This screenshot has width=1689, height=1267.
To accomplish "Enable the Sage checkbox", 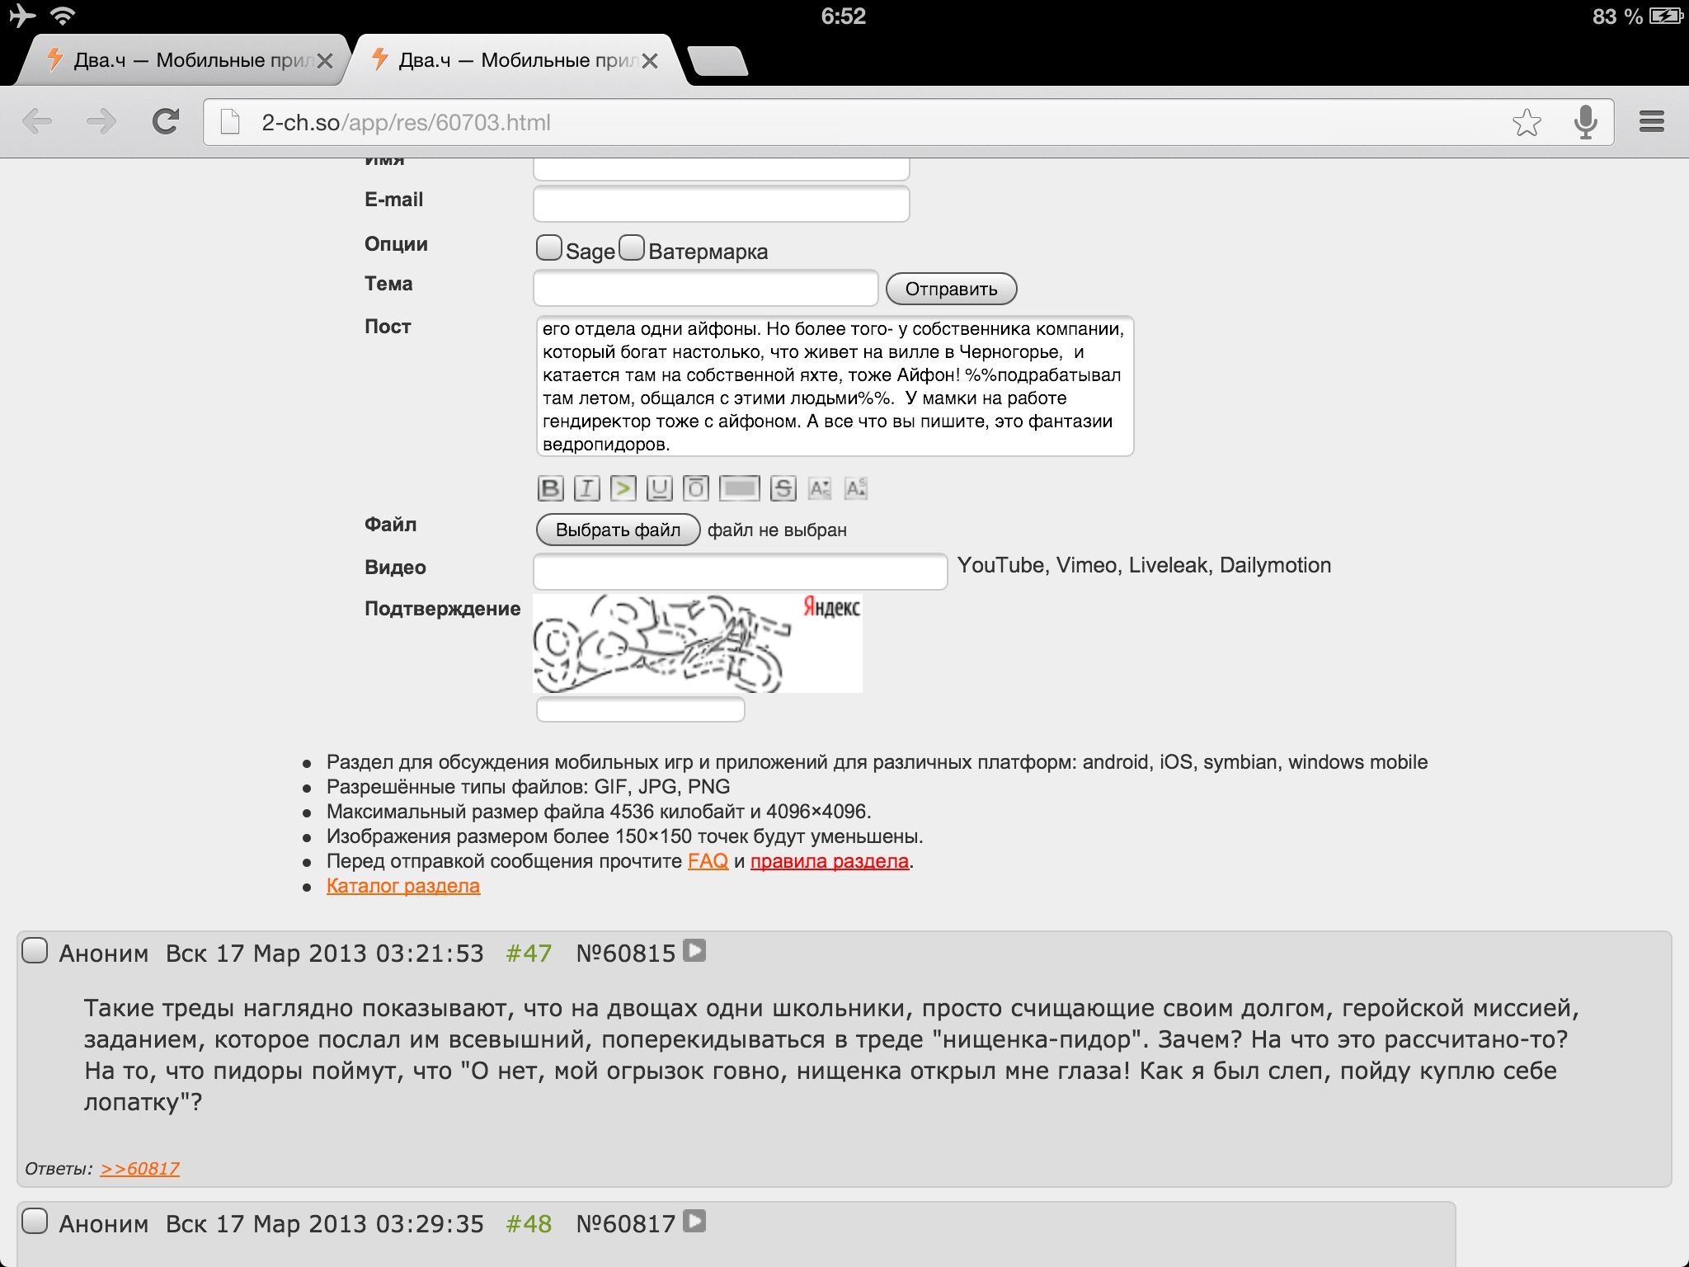I will click(x=548, y=247).
